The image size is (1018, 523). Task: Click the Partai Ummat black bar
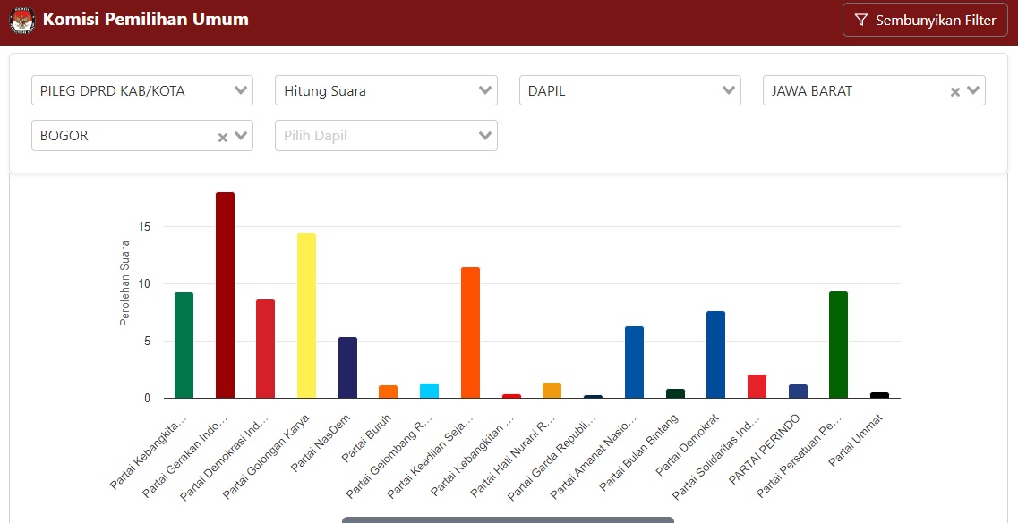click(879, 395)
